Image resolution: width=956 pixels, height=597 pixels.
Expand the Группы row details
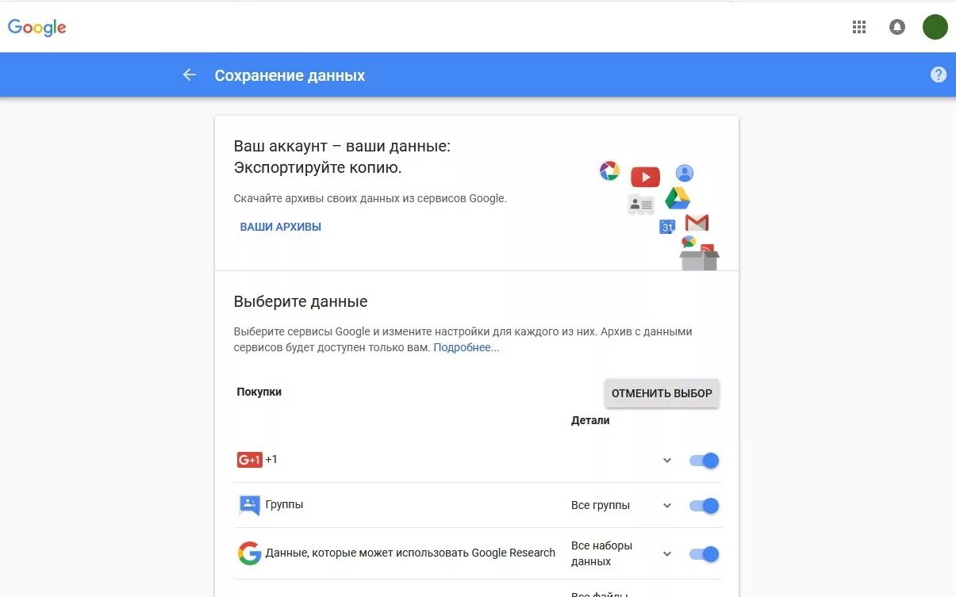pos(667,506)
